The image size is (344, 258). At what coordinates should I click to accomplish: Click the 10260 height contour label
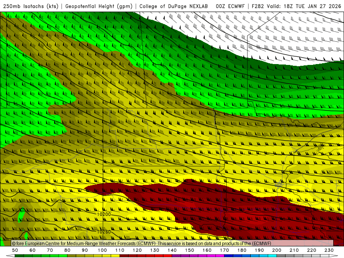point(104,232)
